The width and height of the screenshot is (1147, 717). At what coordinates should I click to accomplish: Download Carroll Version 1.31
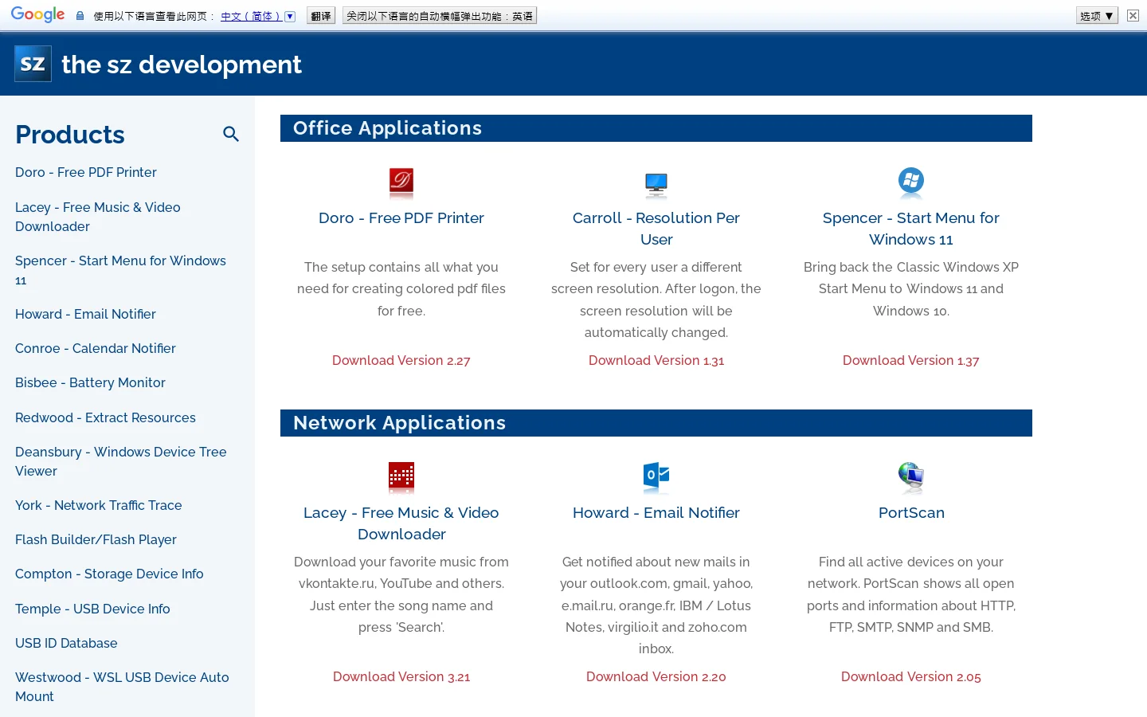656,360
